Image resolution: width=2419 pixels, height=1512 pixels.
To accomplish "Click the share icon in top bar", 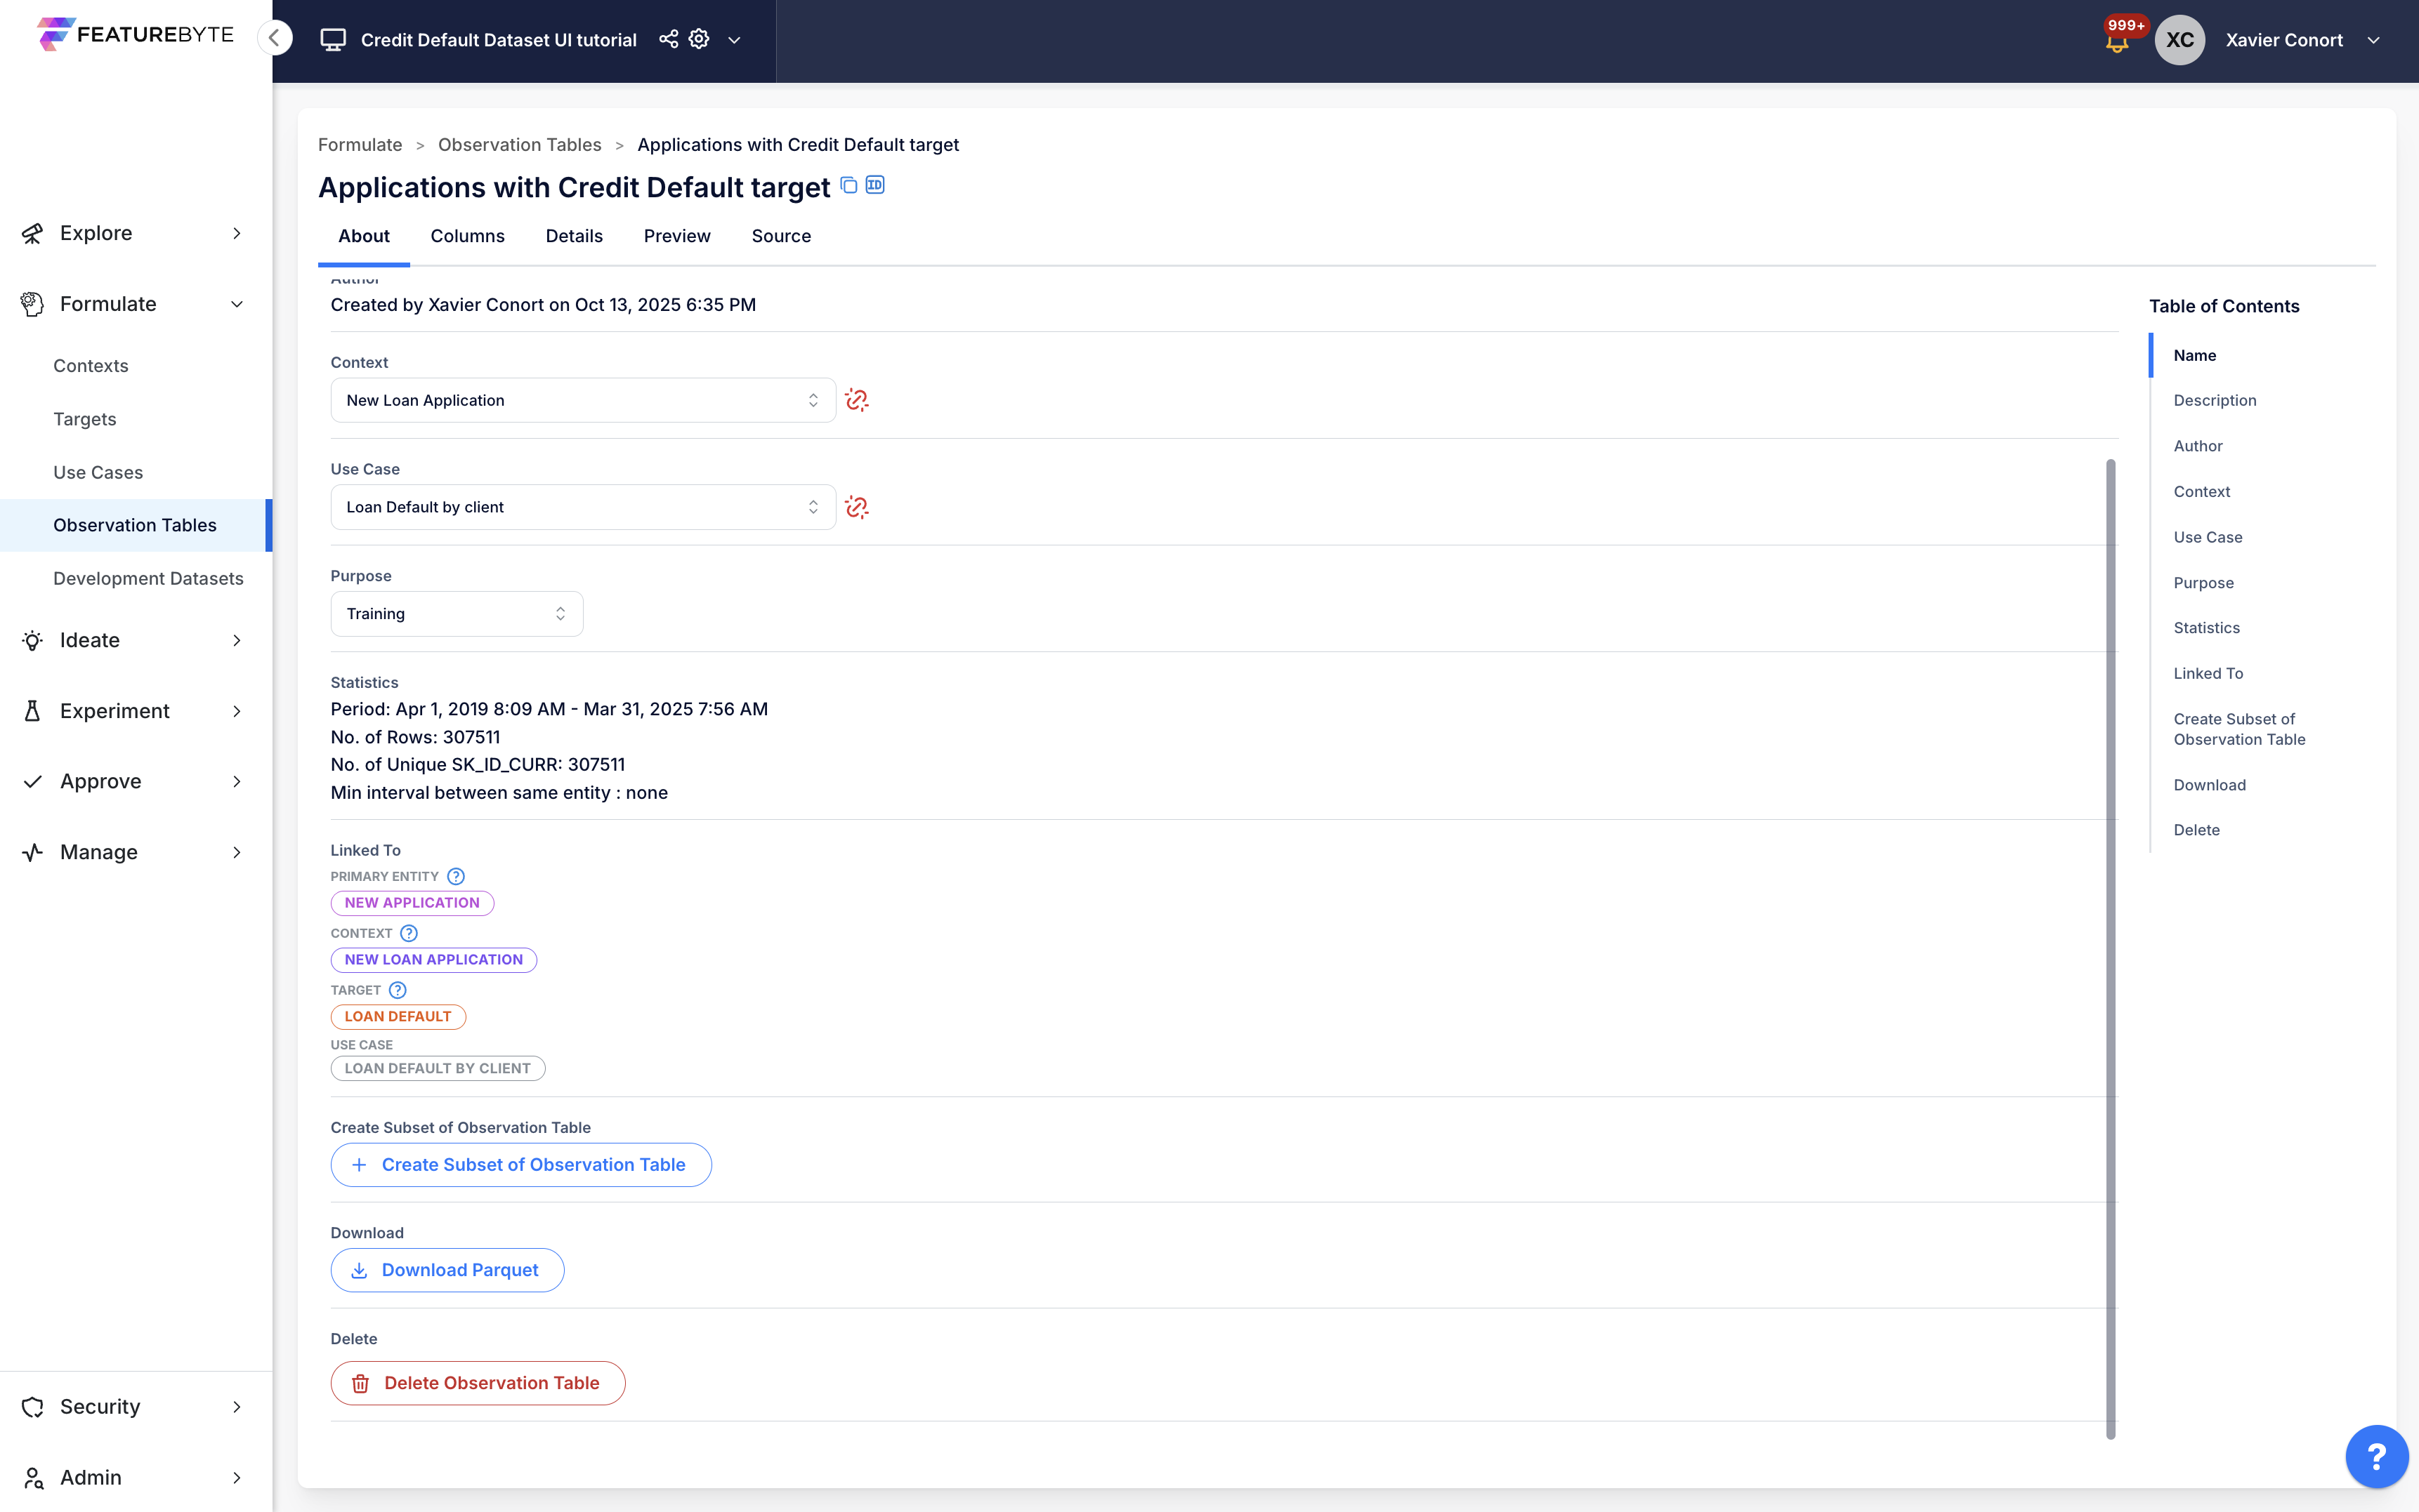I will click(x=668, y=39).
